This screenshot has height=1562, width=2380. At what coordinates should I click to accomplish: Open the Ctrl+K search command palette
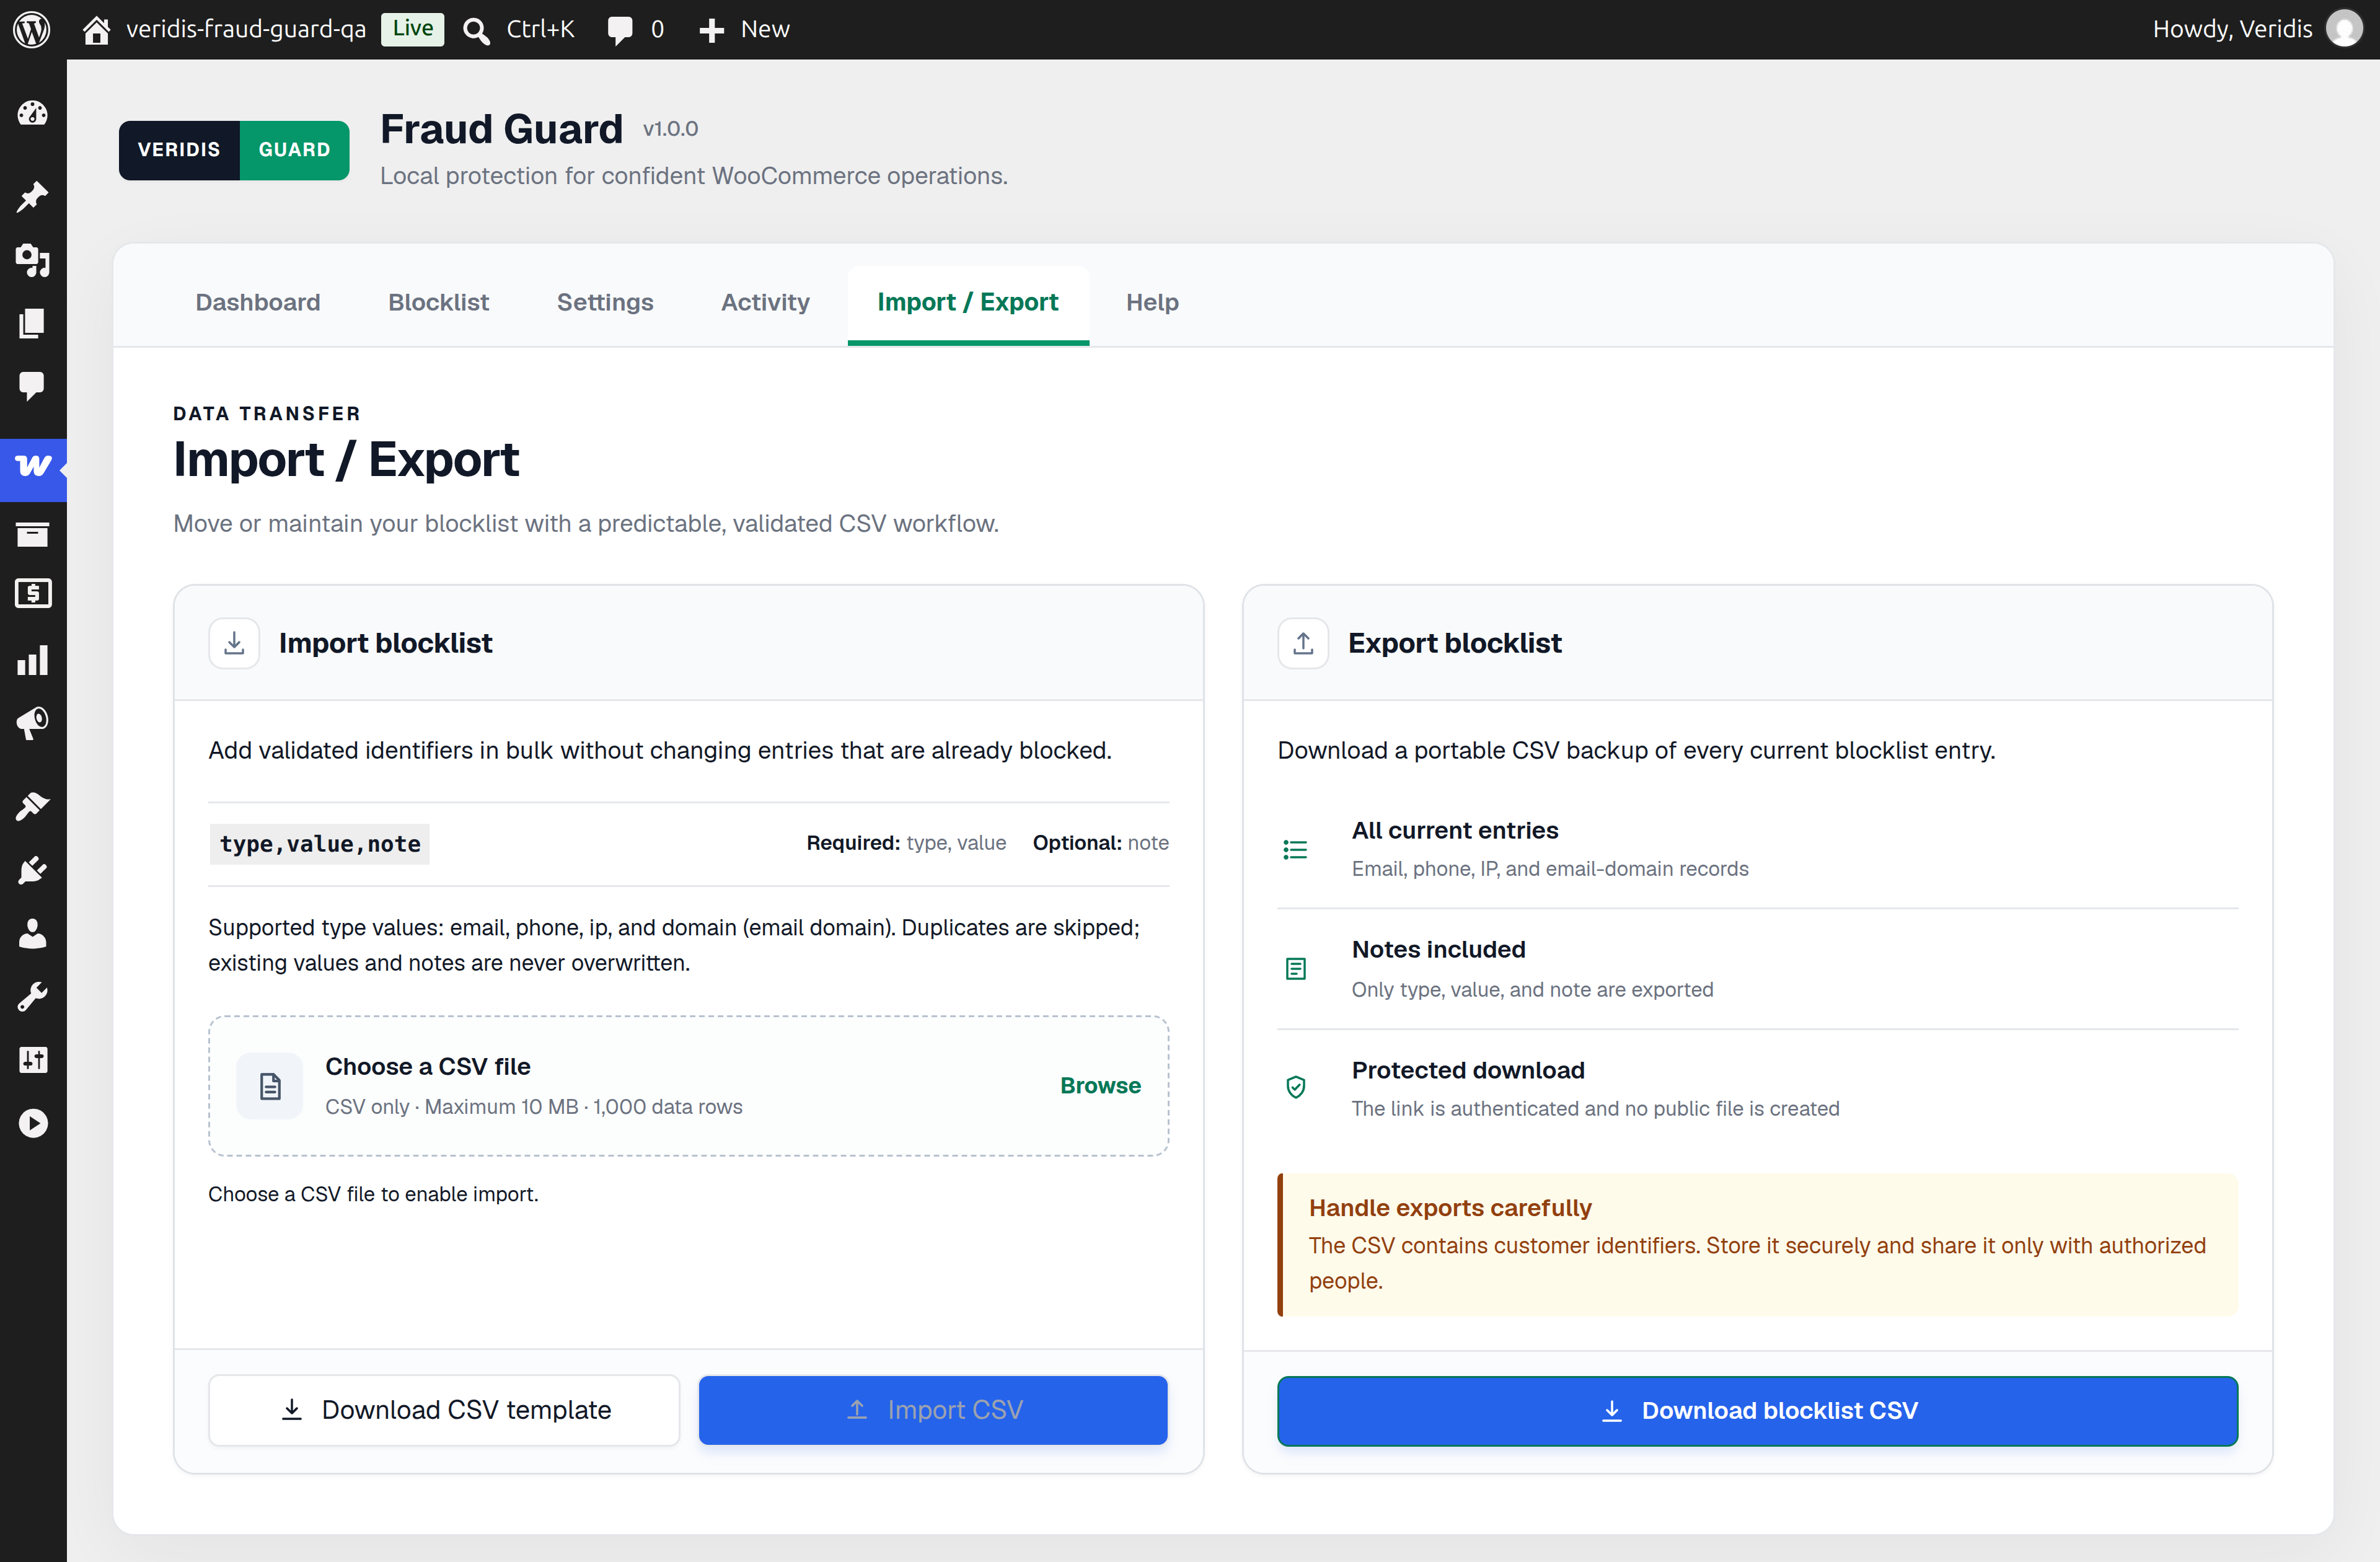(x=519, y=29)
